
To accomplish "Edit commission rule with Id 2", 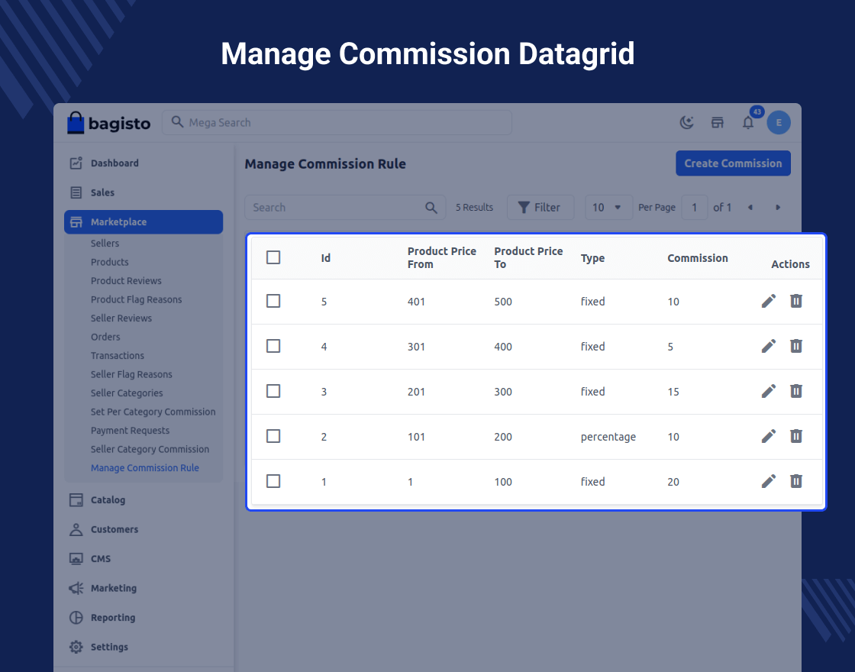I will click(x=768, y=436).
